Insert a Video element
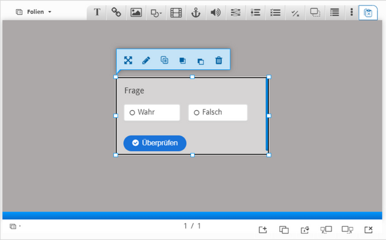Viewport: 386px width, 240px height. click(x=176, y=12)
